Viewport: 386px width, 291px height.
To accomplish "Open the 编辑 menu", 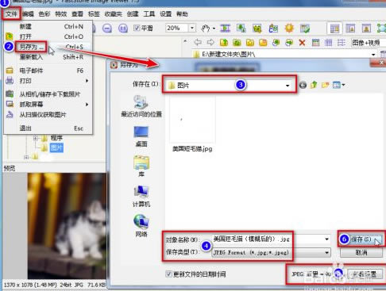I will [x=28, y=13].
